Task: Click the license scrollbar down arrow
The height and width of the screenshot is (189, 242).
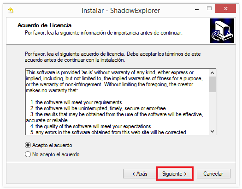Action: coord(212,131)
